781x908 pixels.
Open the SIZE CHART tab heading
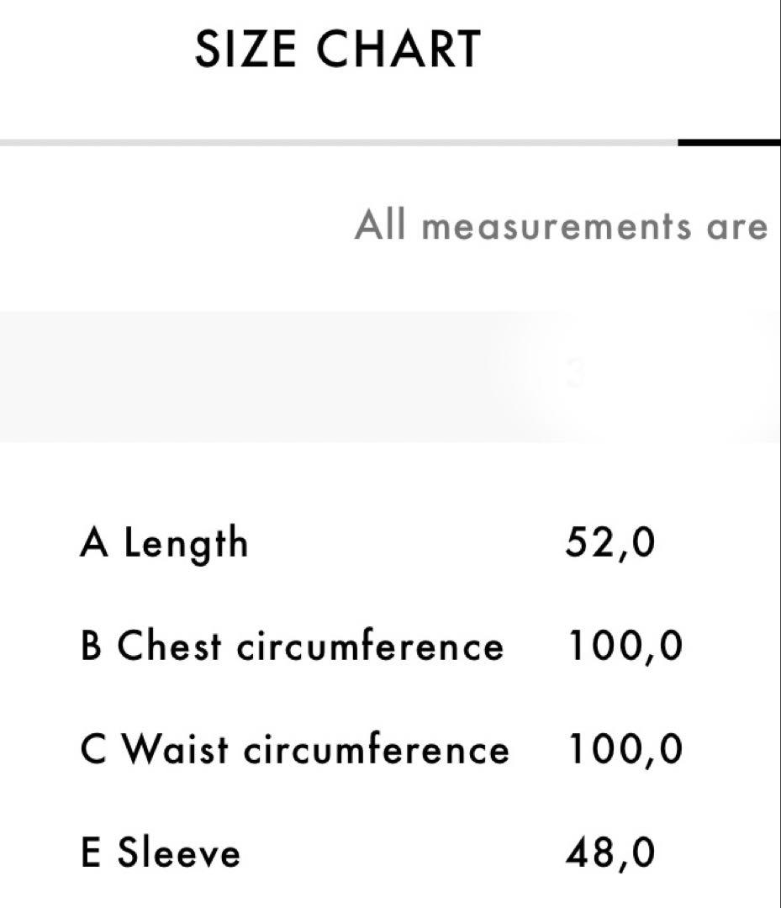(x=337, y=49)
